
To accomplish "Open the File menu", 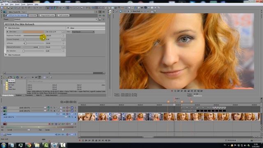I will pos(2,4).
